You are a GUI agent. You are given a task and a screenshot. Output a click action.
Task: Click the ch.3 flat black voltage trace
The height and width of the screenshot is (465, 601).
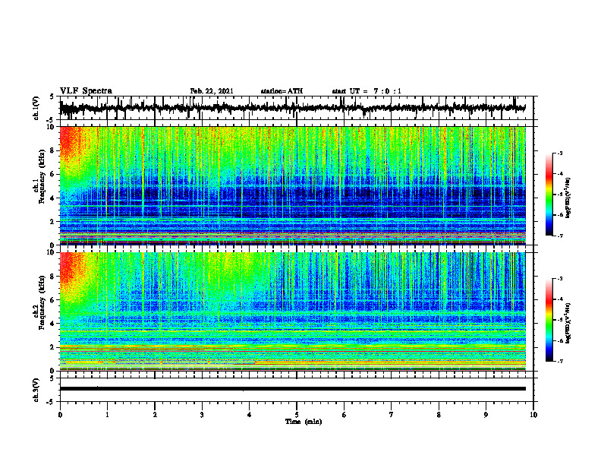tap(292, 389)
